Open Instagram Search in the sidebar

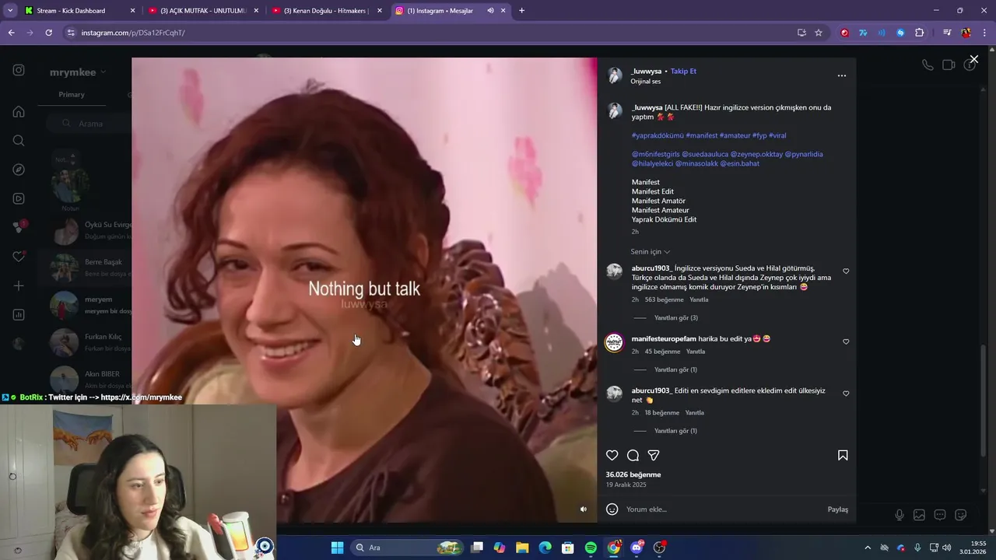(x=19, y=141)
